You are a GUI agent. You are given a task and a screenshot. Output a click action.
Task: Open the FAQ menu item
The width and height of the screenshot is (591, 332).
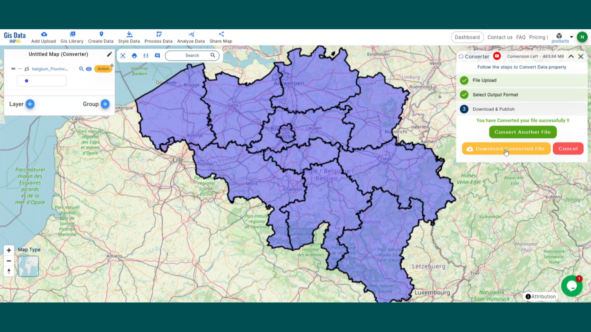click(521, 37)
